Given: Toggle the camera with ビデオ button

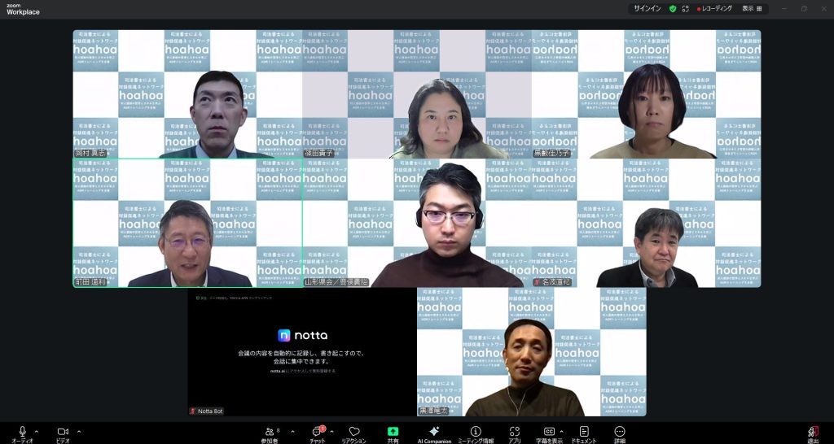Looking at the screenshot, I should pos(63,432).
